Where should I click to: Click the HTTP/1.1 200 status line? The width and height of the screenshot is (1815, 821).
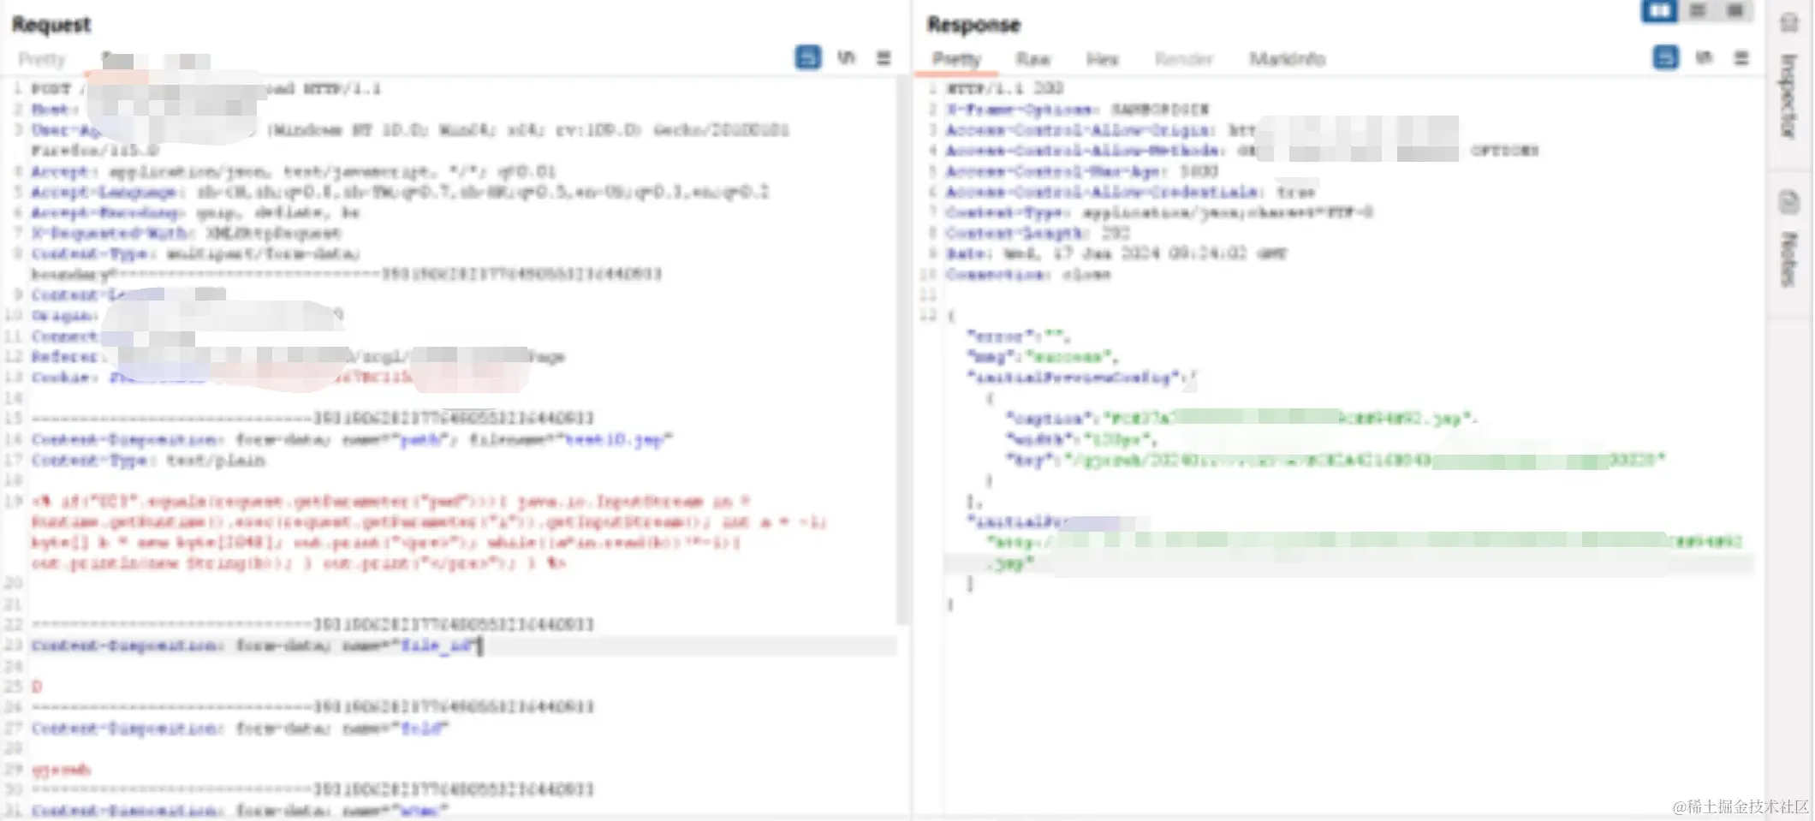[x=1004, y=88]
